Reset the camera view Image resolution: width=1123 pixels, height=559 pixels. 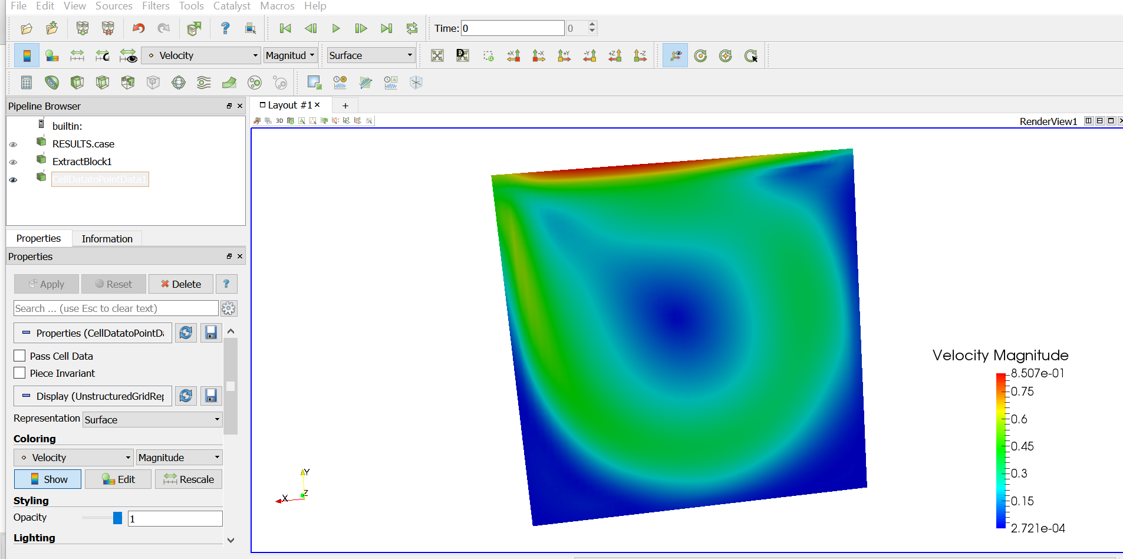tap(437, 56)
